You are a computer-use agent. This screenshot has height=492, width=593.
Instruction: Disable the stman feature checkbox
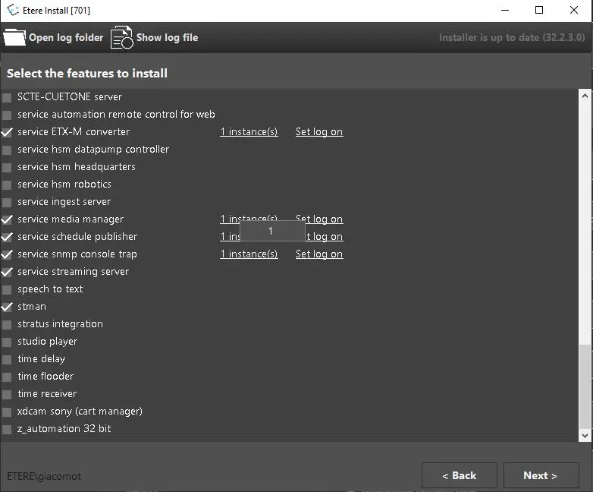8,307
